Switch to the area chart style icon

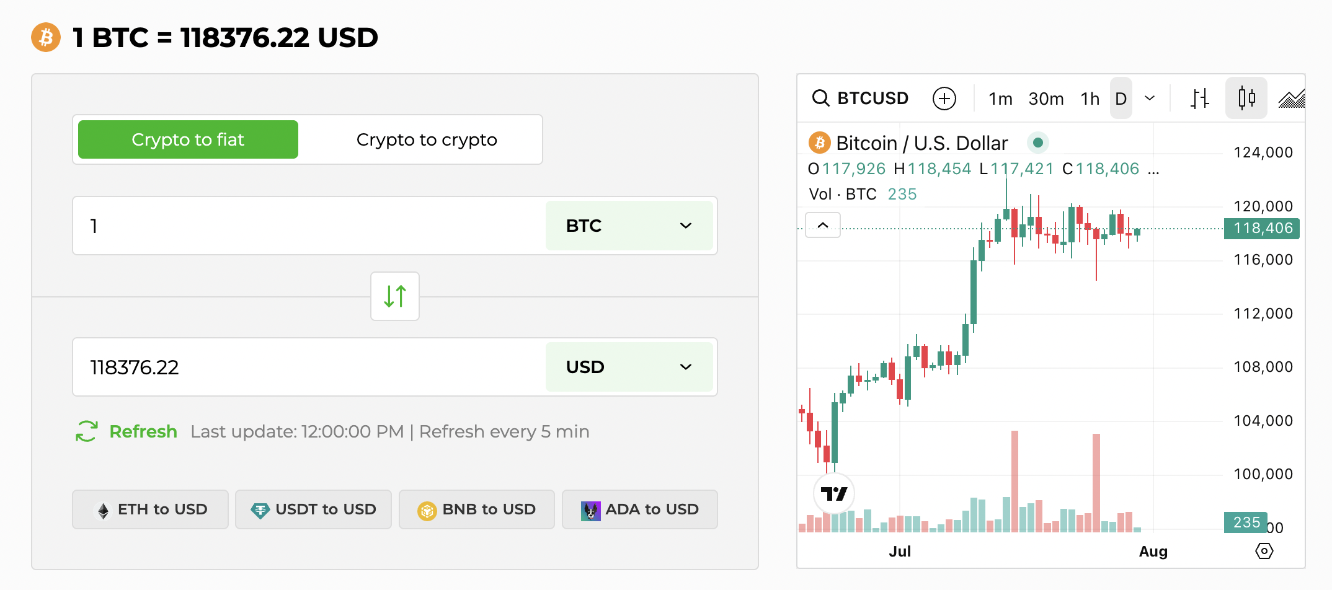coord(1291,98)
